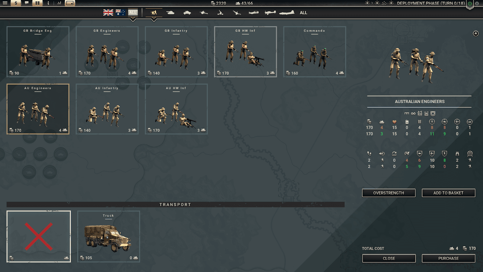The height and width of the screenshot is (272, 483).
Task: Collapse panel with round up-arrow button
Action: [x=476, y=34]
